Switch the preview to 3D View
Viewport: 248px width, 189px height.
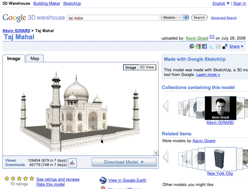[x=147, y=67]
